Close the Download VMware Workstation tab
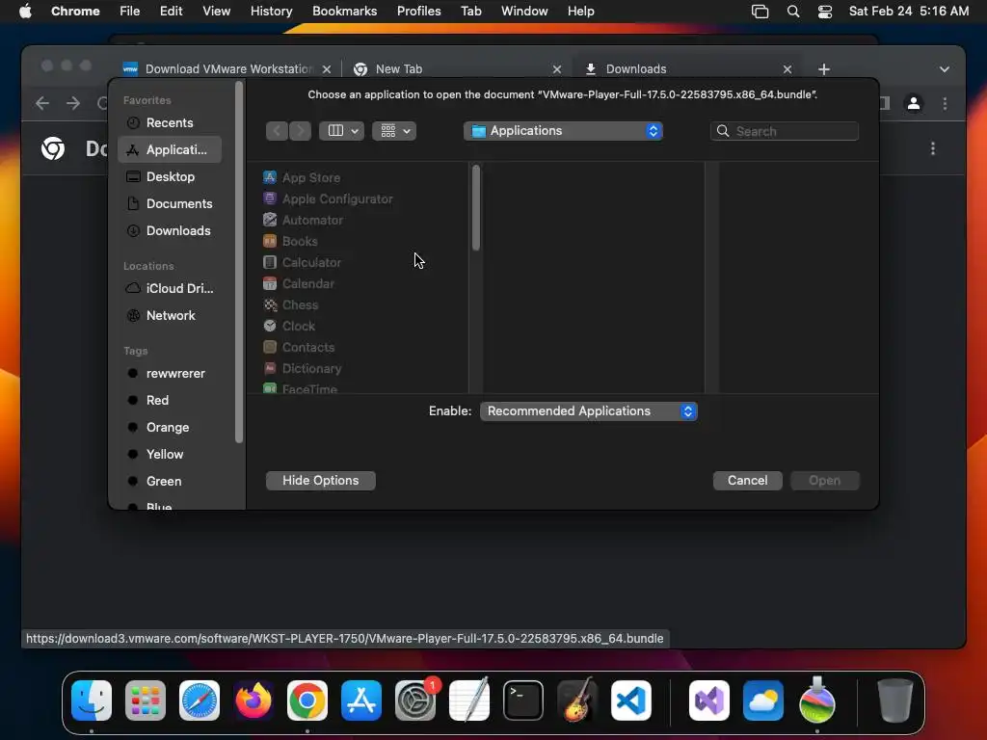The height and width of the screenshot is (740, 987). [327, 69]
